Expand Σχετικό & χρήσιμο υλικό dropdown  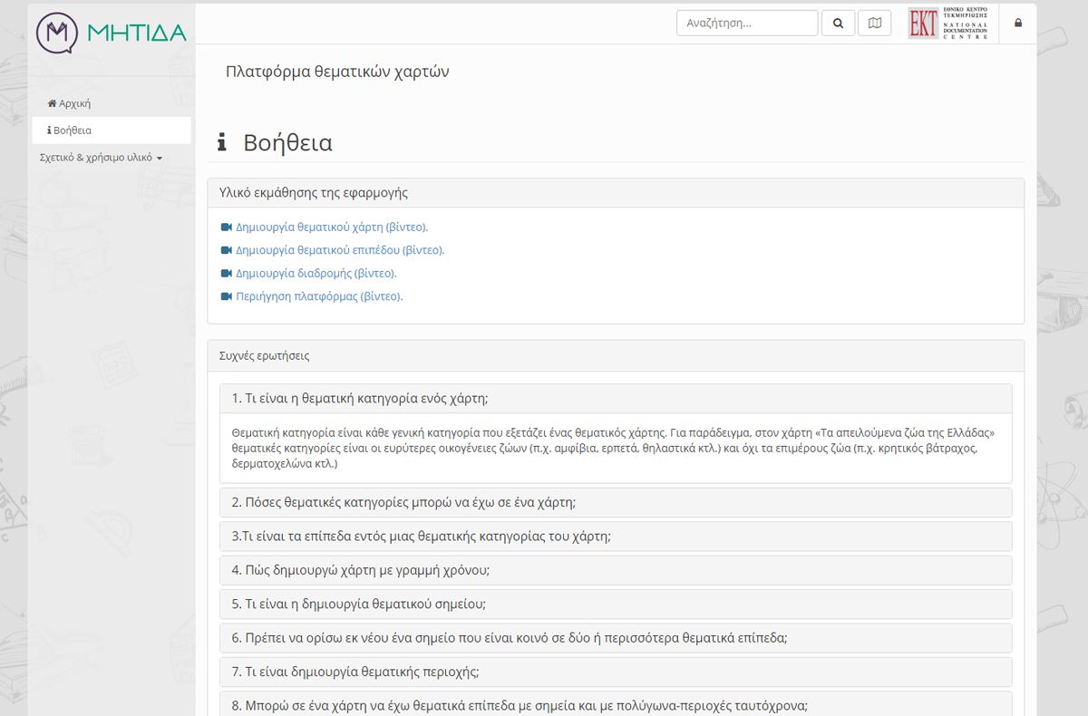tap(101, 158)
